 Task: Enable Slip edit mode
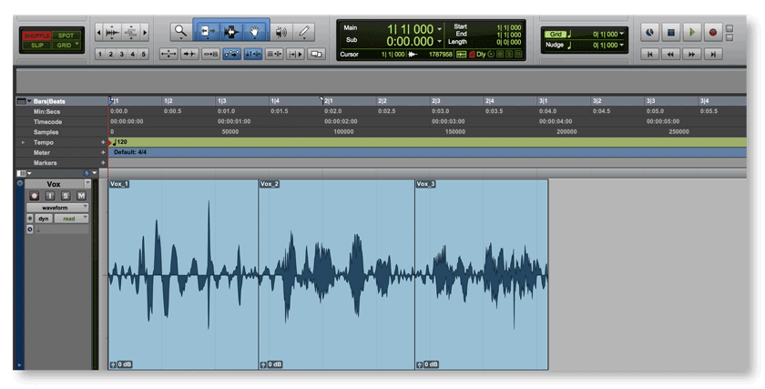coord(36,45)
